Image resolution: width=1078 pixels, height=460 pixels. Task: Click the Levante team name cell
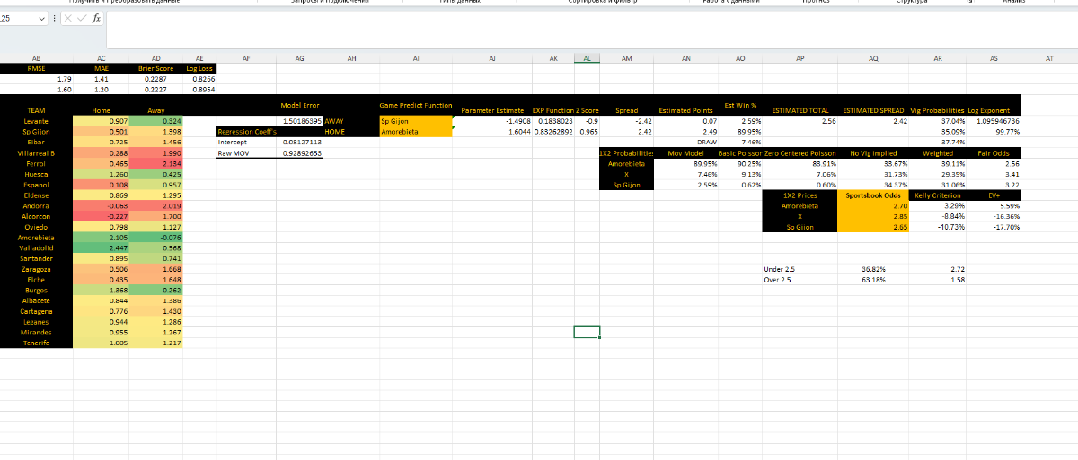(x=37, y=120)
